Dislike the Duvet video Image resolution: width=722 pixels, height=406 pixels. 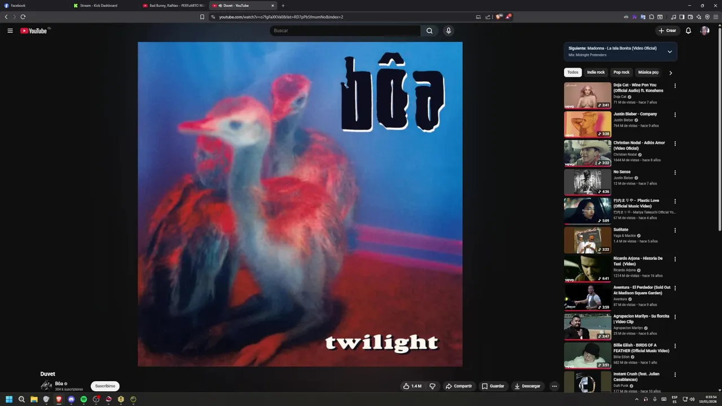(433, 386)
